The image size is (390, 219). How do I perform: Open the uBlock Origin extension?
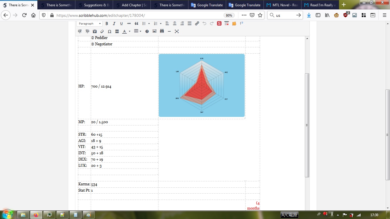pos(346,15)
